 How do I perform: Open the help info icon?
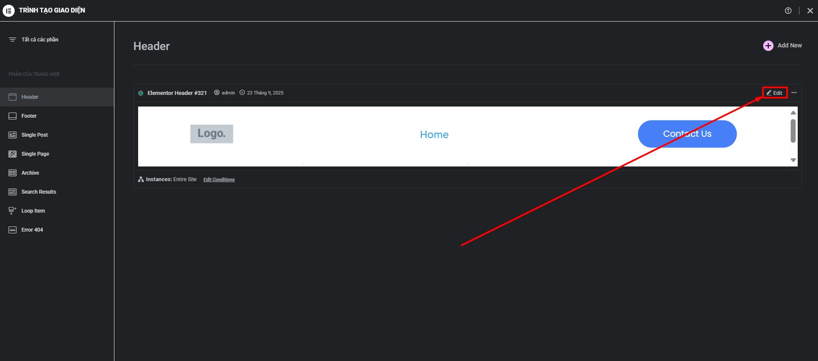pyautogui.click(x=788, y=11)
